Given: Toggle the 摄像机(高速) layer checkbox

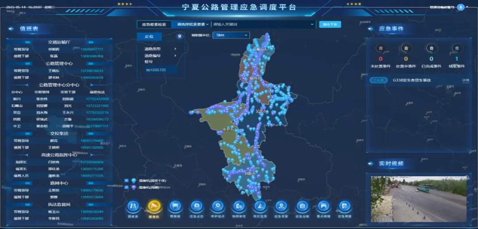Looking at the screenshot, I should tap(127, 187).
